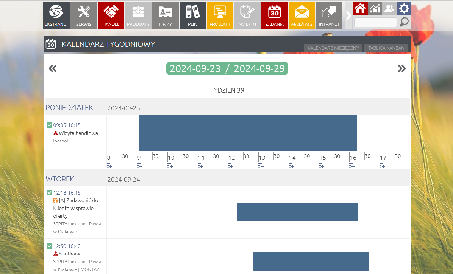
Task: Switch to TABLICA KANBAN view
Action: [386, 48]
